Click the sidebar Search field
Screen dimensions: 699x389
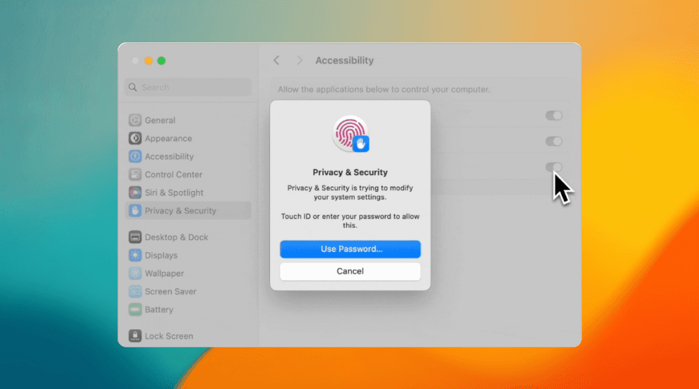(188, 87)
